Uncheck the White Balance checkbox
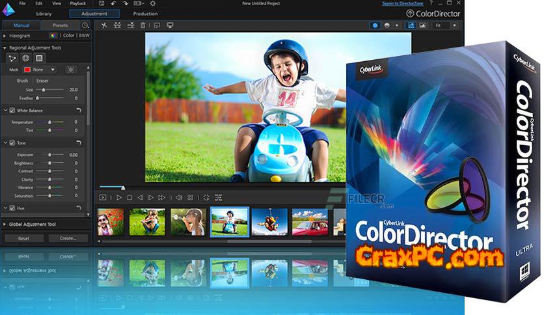The image size is (544, 315). pos(12,111)
